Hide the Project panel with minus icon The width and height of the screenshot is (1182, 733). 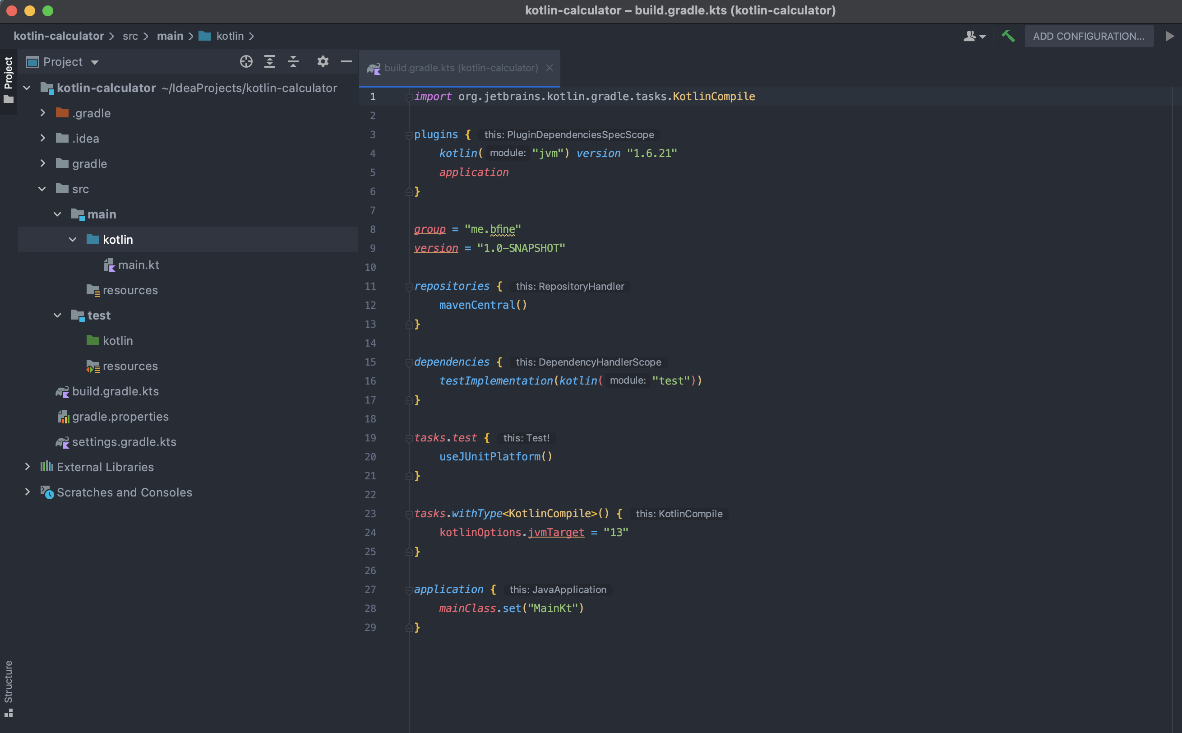(346, 61)
